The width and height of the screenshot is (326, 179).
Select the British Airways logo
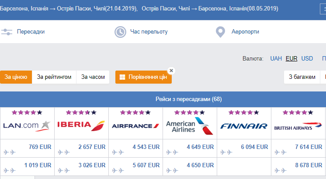coord(298,126)
